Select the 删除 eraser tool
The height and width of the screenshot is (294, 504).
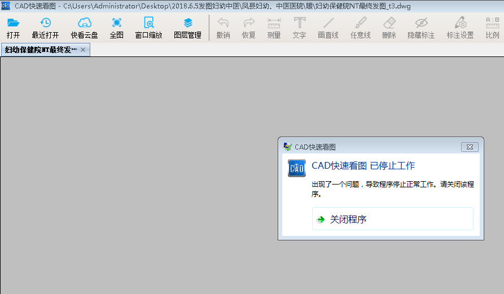(x=389, y=28)
